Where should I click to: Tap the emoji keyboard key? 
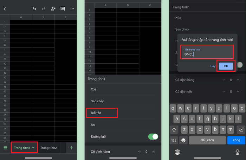[x=183, y=140]
